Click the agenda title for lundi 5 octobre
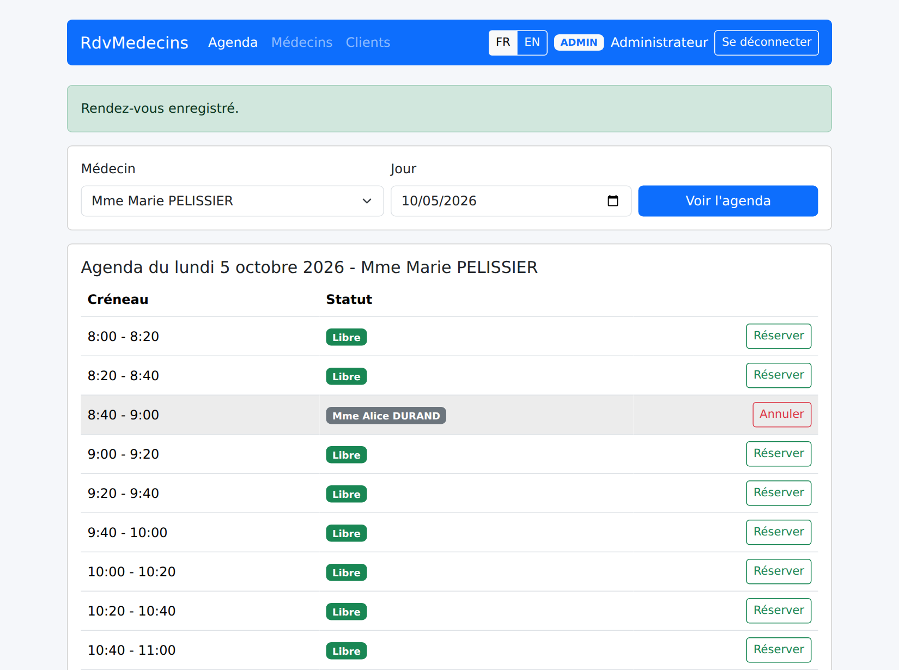 [309, 267]
